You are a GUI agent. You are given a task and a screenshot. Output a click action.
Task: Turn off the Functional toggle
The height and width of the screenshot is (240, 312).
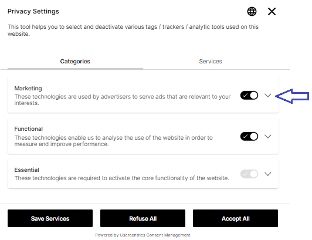click(249, 137)
